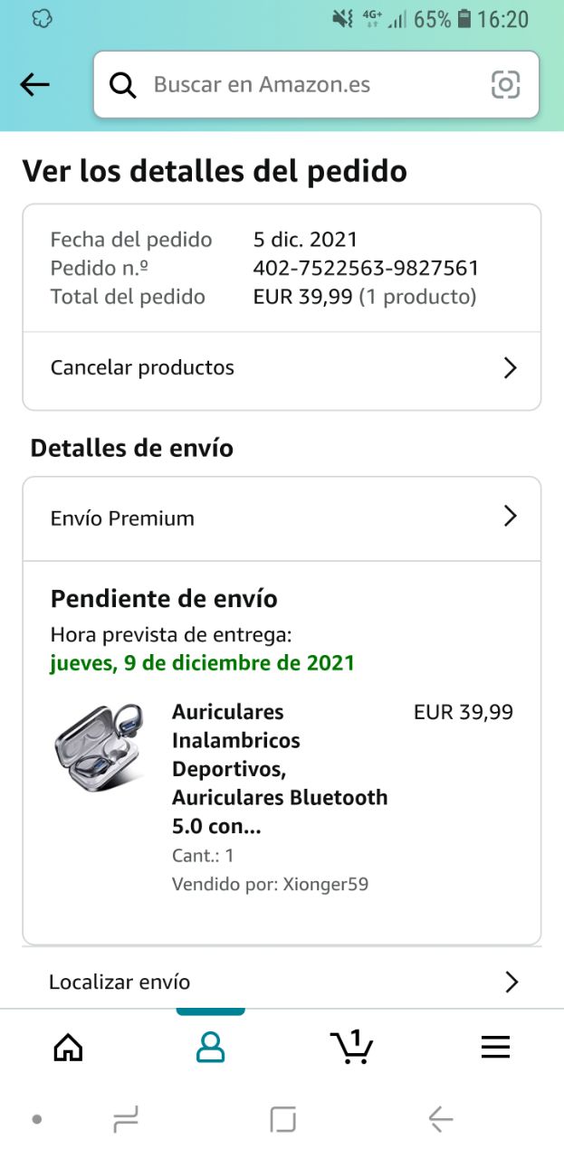Tap the back arrow icon

[34, 85]
